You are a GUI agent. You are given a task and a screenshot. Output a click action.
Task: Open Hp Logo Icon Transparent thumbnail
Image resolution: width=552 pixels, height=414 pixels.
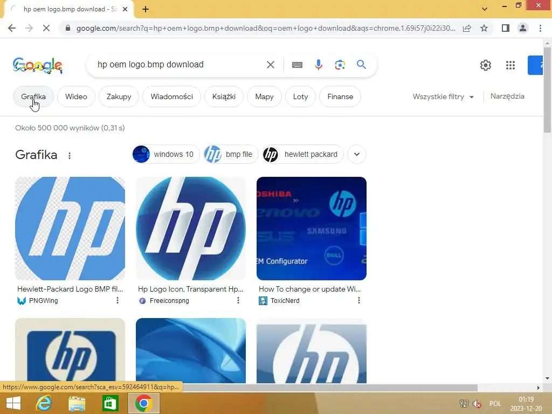191,229
